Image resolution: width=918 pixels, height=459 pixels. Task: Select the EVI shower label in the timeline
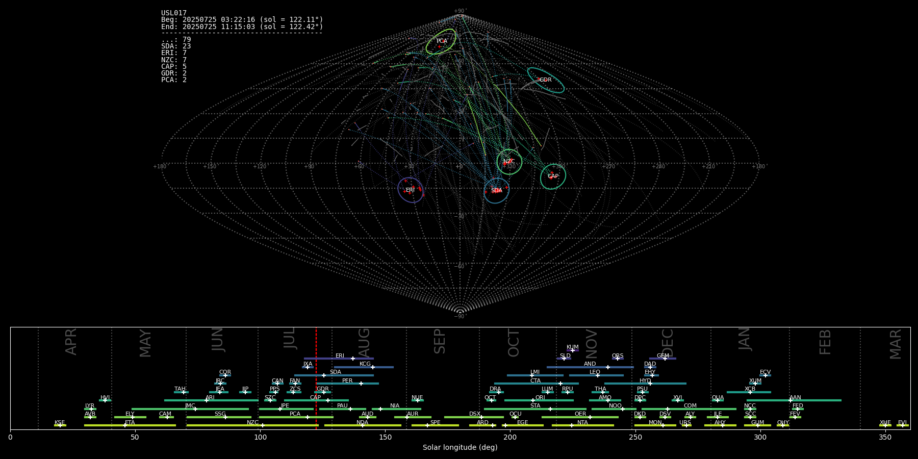point(902,423)
